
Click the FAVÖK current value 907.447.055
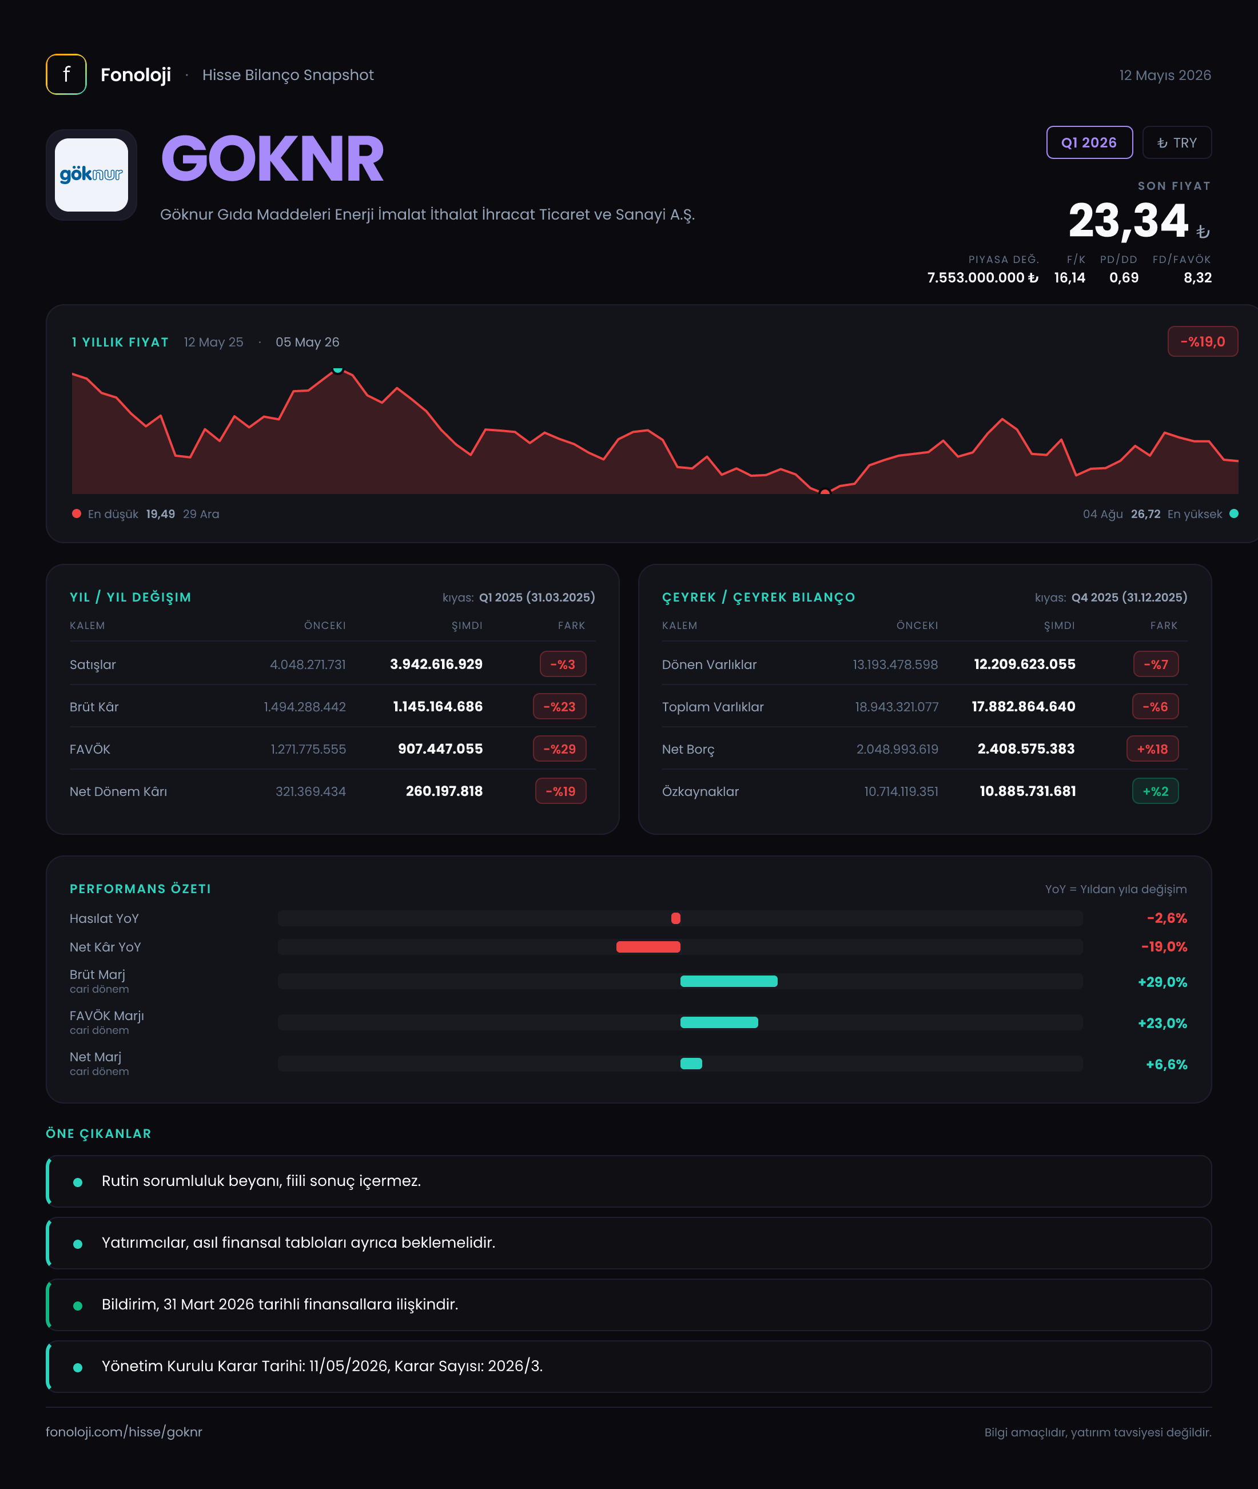tap(440, 749)
